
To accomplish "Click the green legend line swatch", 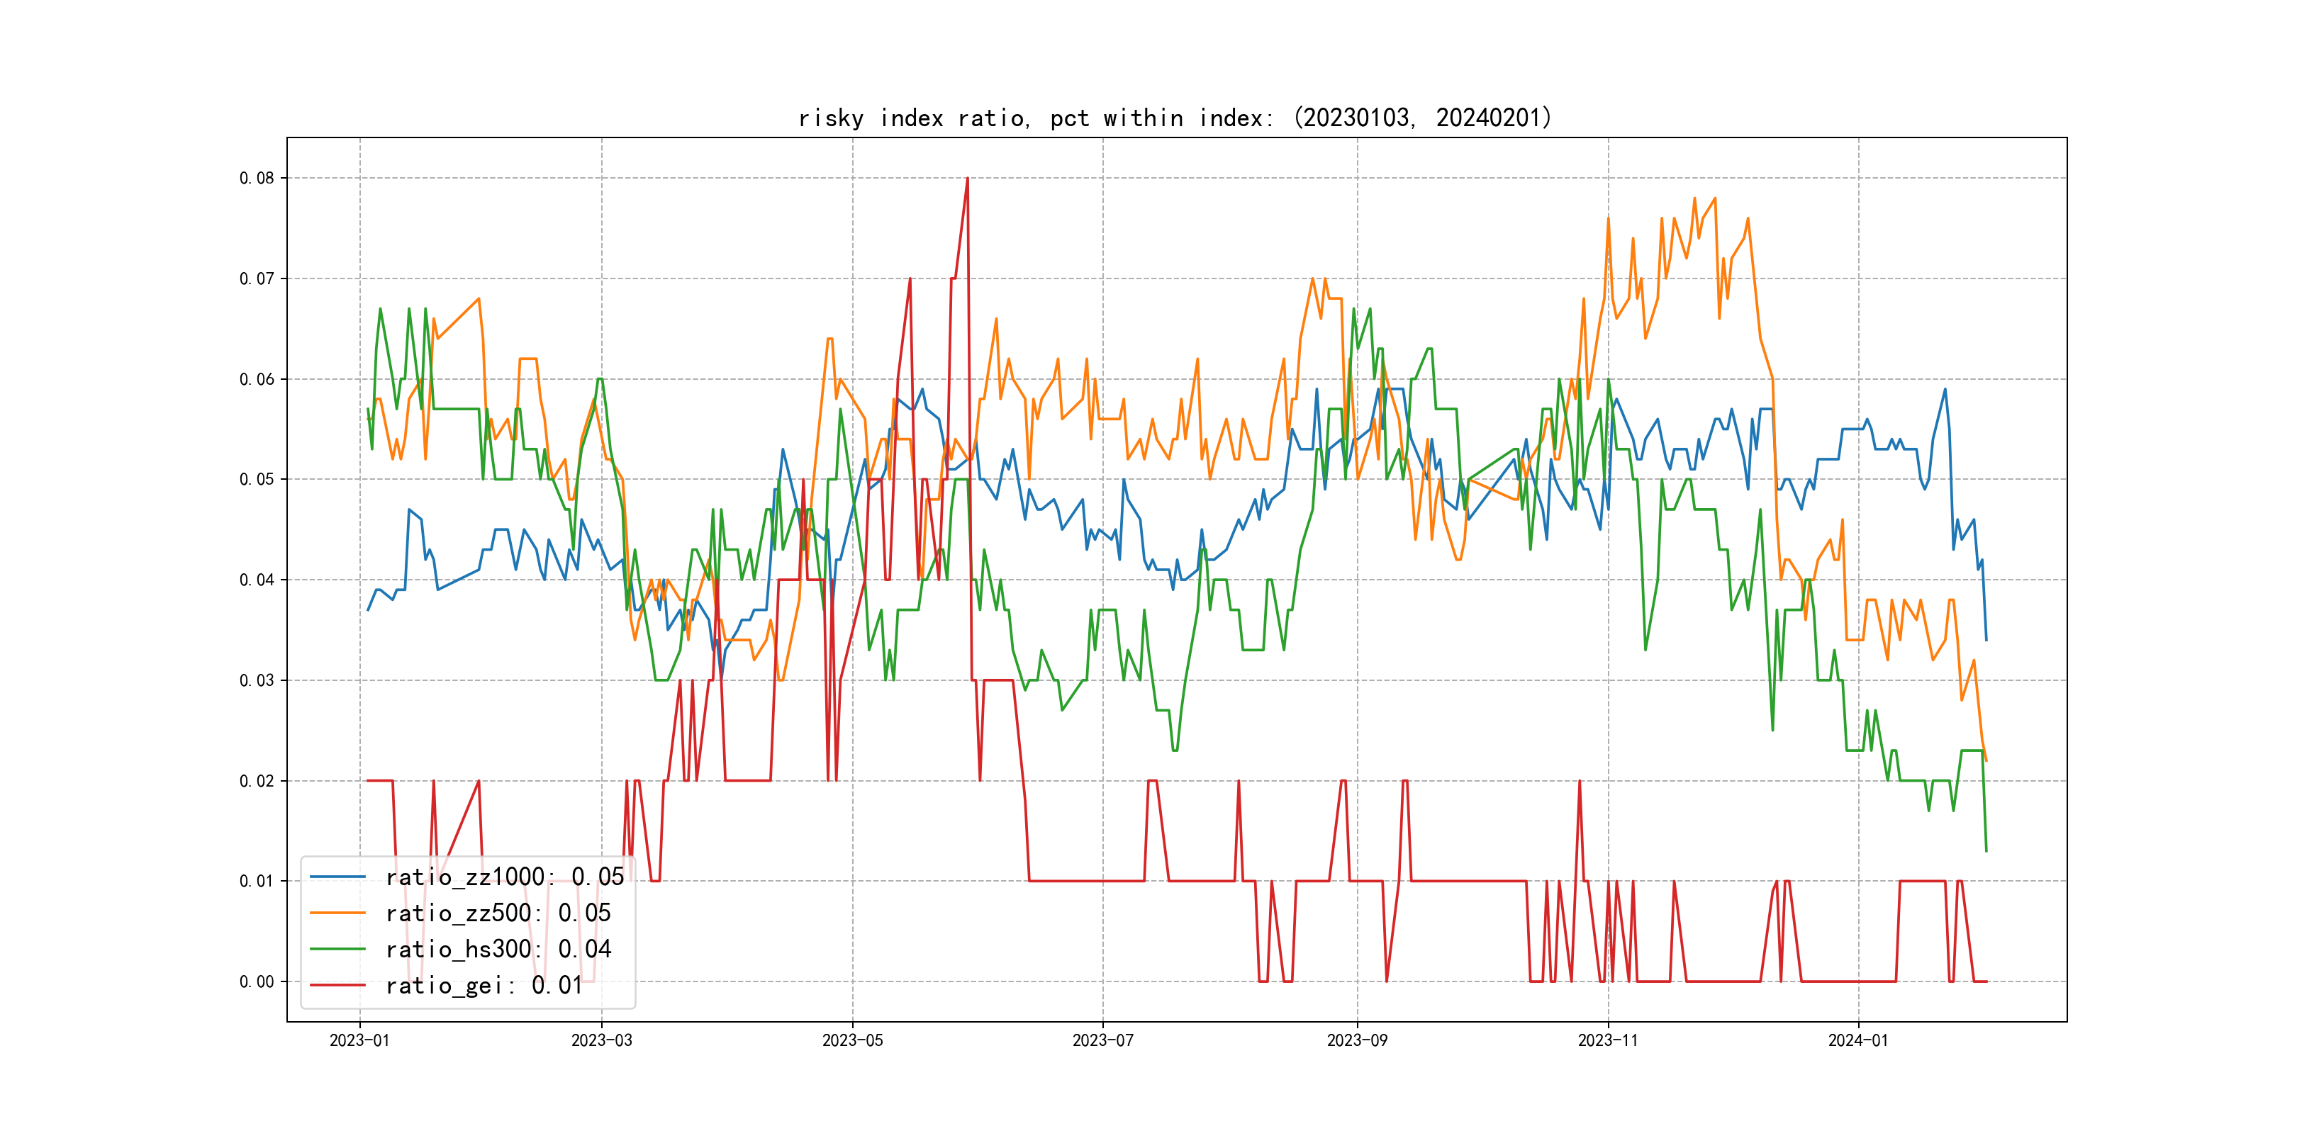I will (337, 950).
